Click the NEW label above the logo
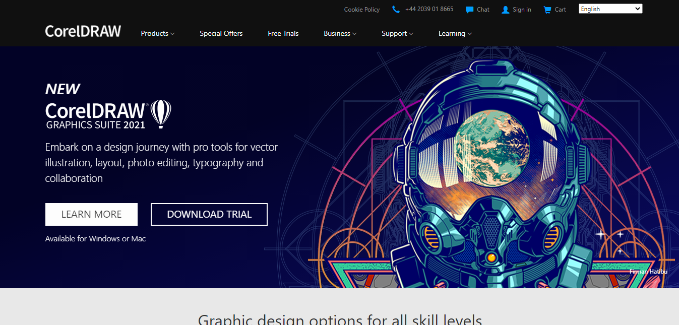 click(63, 89)
